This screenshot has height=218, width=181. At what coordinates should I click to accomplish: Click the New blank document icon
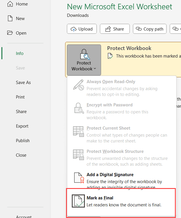pos(10,19)
